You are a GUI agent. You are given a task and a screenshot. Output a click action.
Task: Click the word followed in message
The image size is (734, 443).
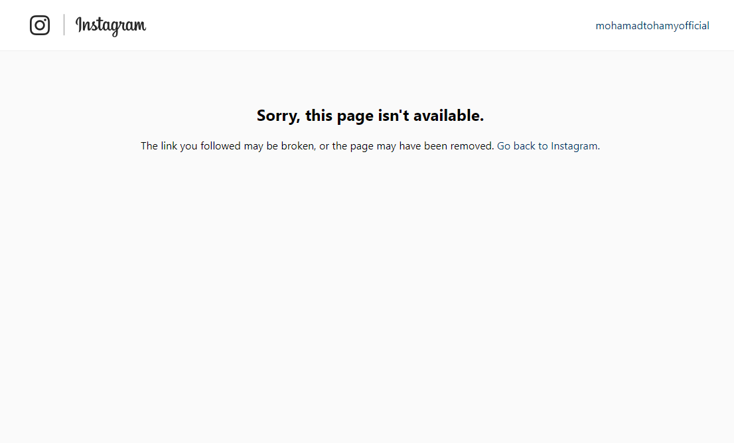220,146
